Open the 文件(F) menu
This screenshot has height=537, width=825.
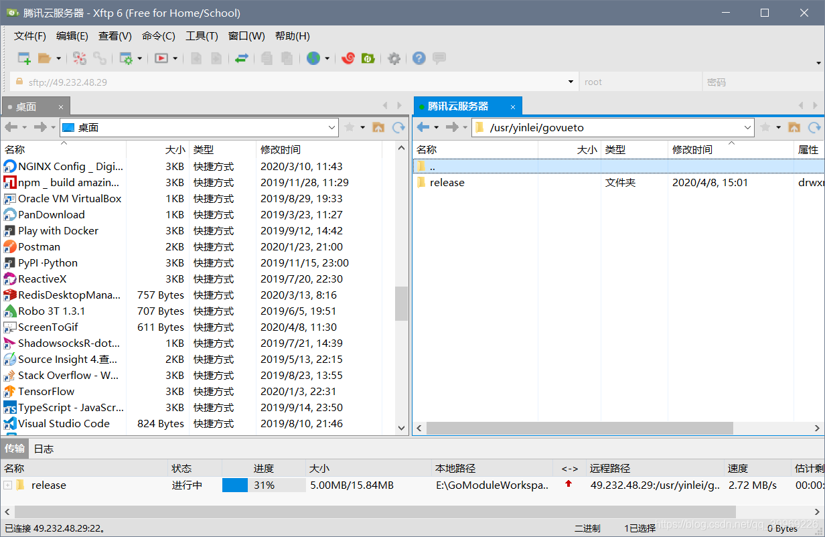[x=30, y=36]
